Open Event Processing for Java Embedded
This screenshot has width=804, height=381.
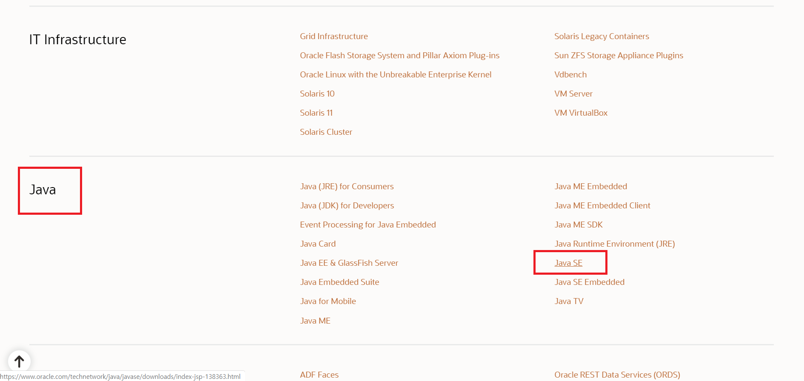(x=368, y=225)
